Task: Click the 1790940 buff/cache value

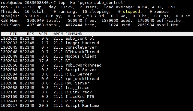Action: tap(146, 20)
